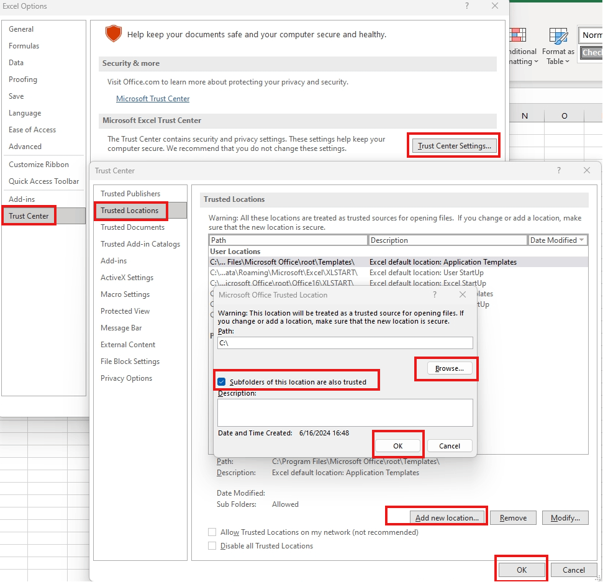Click Cancel in Trust Center dialog
Viewport: 603px width, 582px height.
point(574,570)
